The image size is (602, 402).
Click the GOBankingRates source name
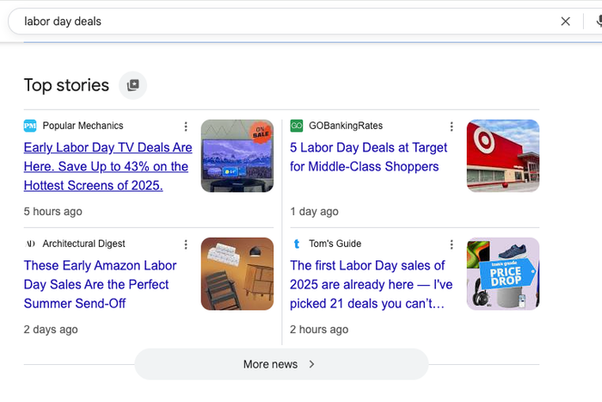pyautogui.click(x=346, y=126)
